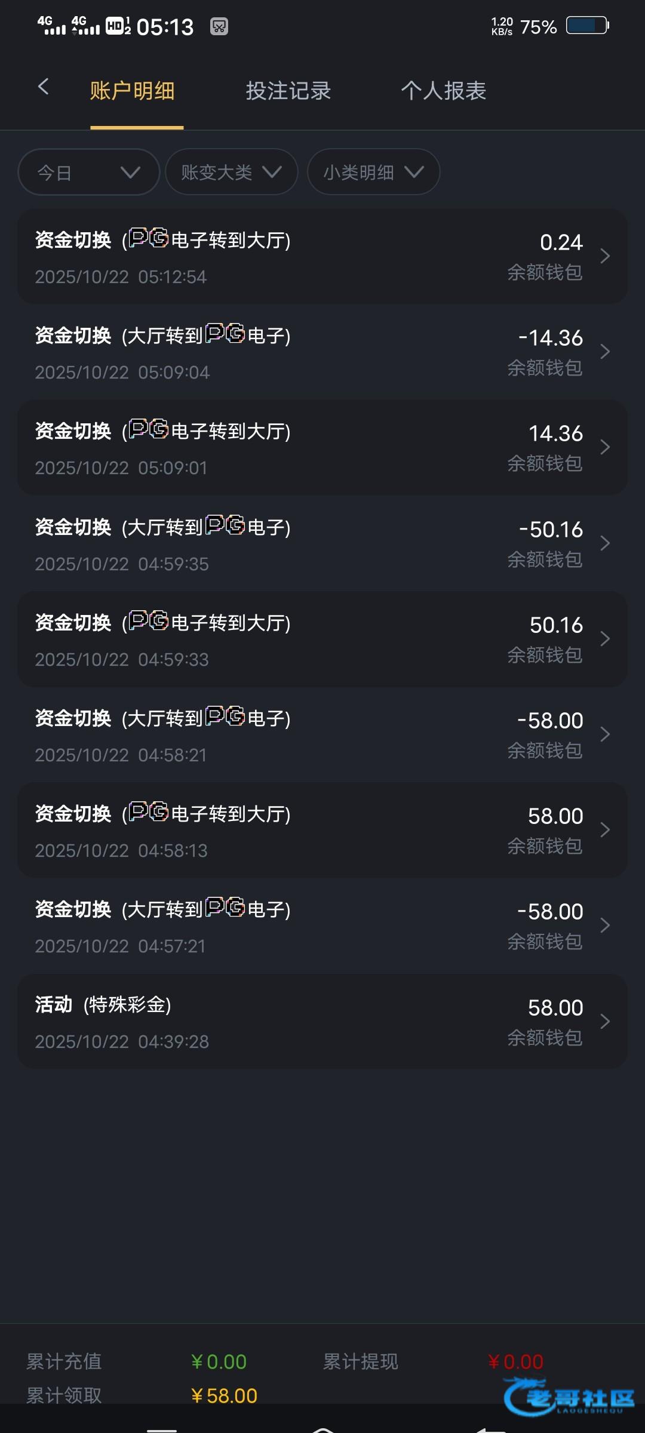Tap chevron beside the -50.16 entry

[605, 543]
